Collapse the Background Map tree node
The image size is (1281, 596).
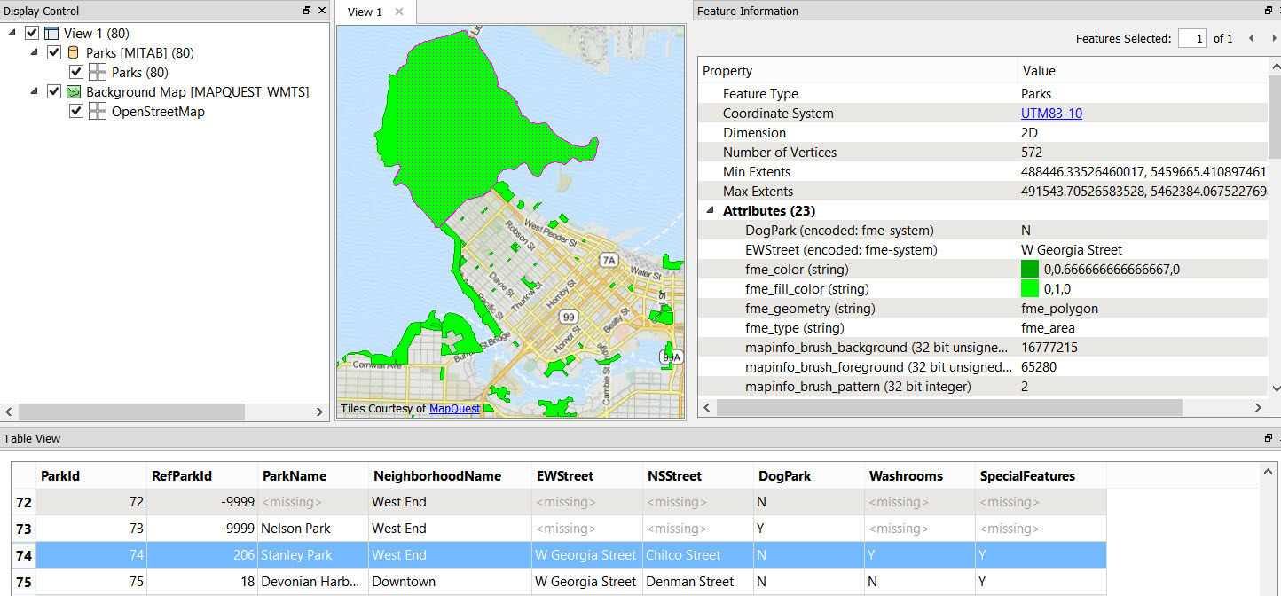click(x=33, y=92)
